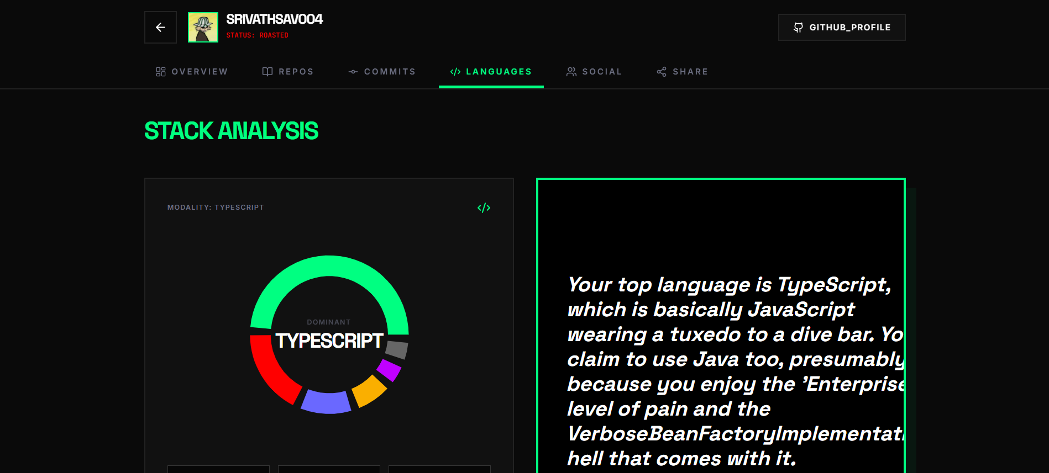
Task: Click the Repos book icon
Action: (x=268, y=72)
